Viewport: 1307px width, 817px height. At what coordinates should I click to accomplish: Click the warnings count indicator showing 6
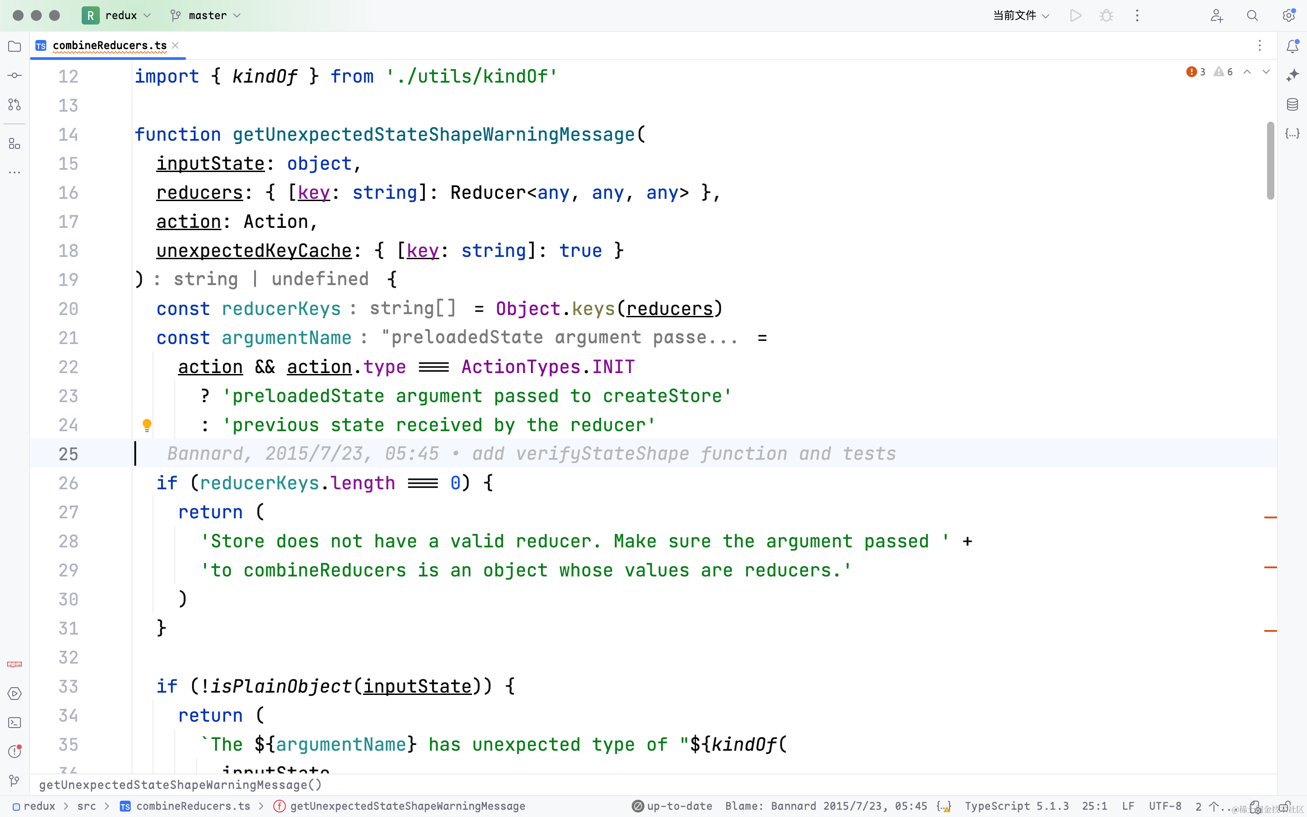coord(1223,72)
